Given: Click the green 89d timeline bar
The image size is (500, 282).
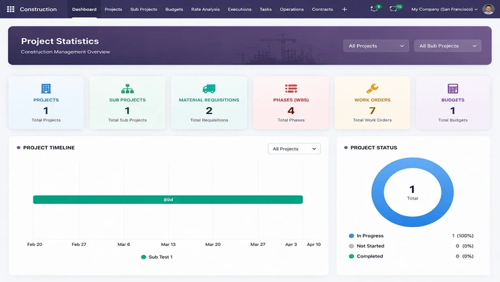Looking at the screenshot, I should (x=168, y=200).
